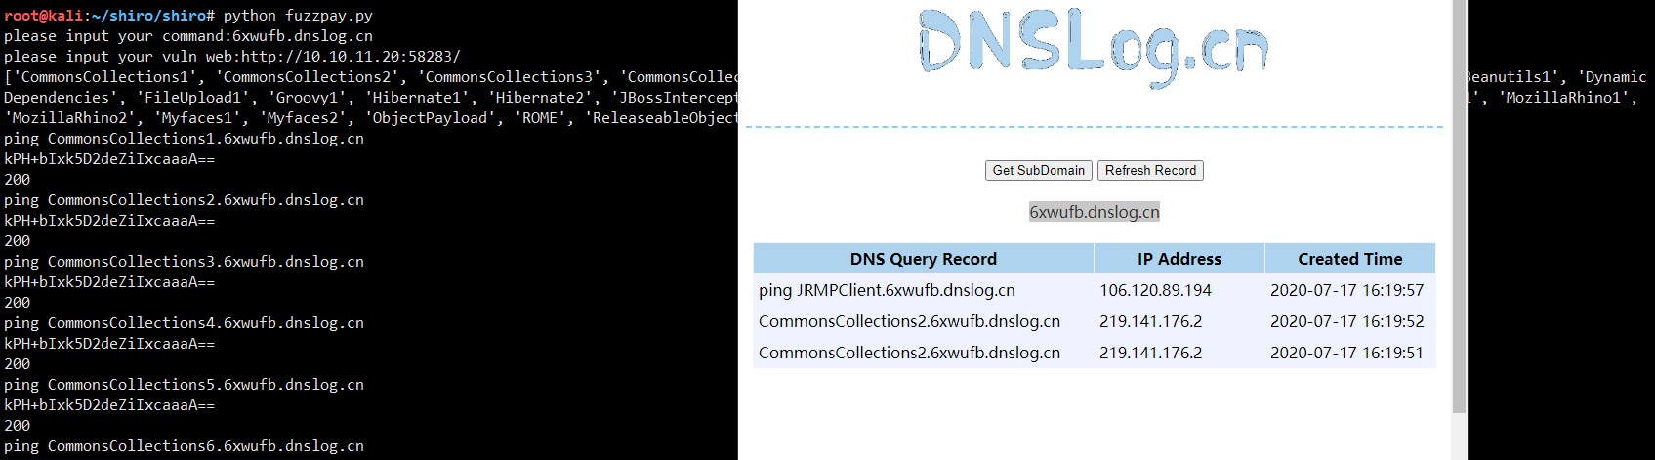
Task: Click terminal line ping CommonsCollections4.6xwufb.dnslog.cn
Action: pyautogui.click(x=184, y=323)
